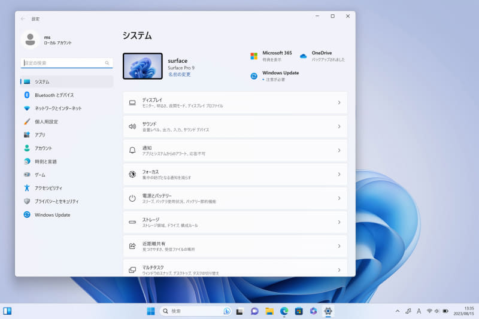Click the surface device wallpaper thumbnail
This screenshot has height=319, width=479.
click(x=143, y=66)
